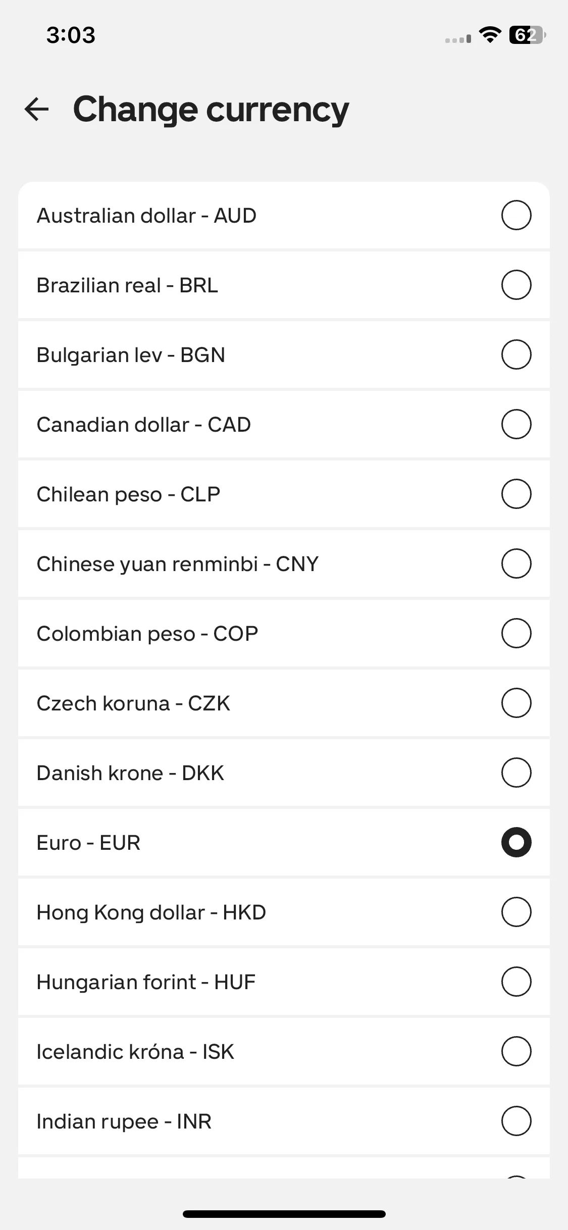The width and height of the screenshot is (568, 1230).
Task: Select Danish krone - DKK radio button
Action: coord(516,773)
